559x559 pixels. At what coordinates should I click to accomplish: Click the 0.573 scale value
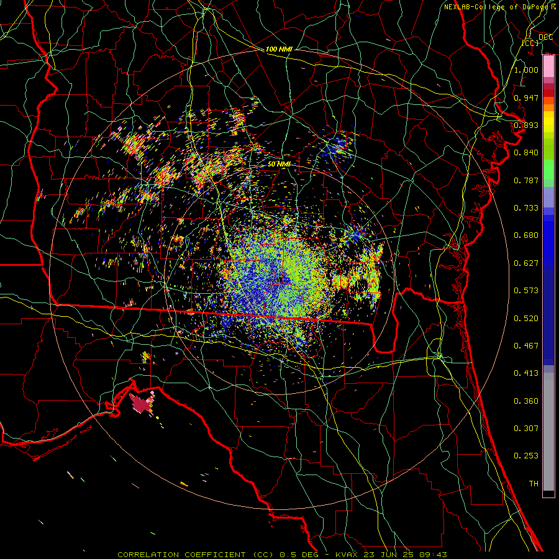pyautogui.click(x=526, y=291)
